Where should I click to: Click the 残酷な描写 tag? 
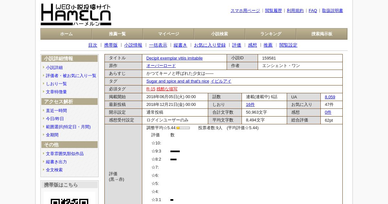[x=167, y=89]
